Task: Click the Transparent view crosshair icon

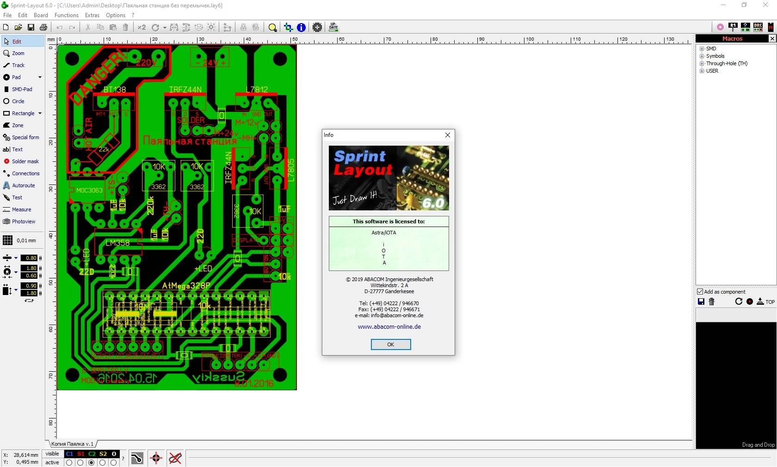Action: pyautogui.click(x=288, y=27)
